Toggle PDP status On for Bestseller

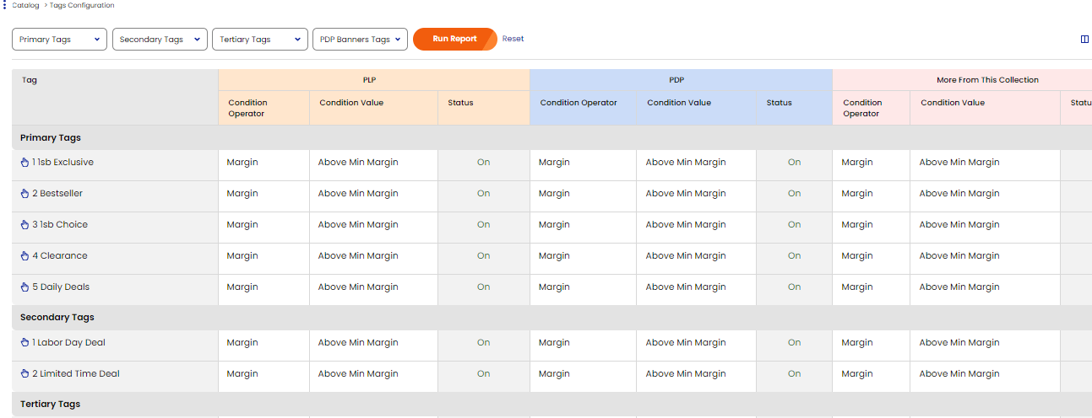pos(794,194)
